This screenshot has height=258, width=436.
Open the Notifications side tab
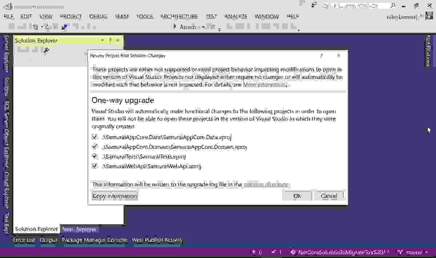tap(428, 51)
